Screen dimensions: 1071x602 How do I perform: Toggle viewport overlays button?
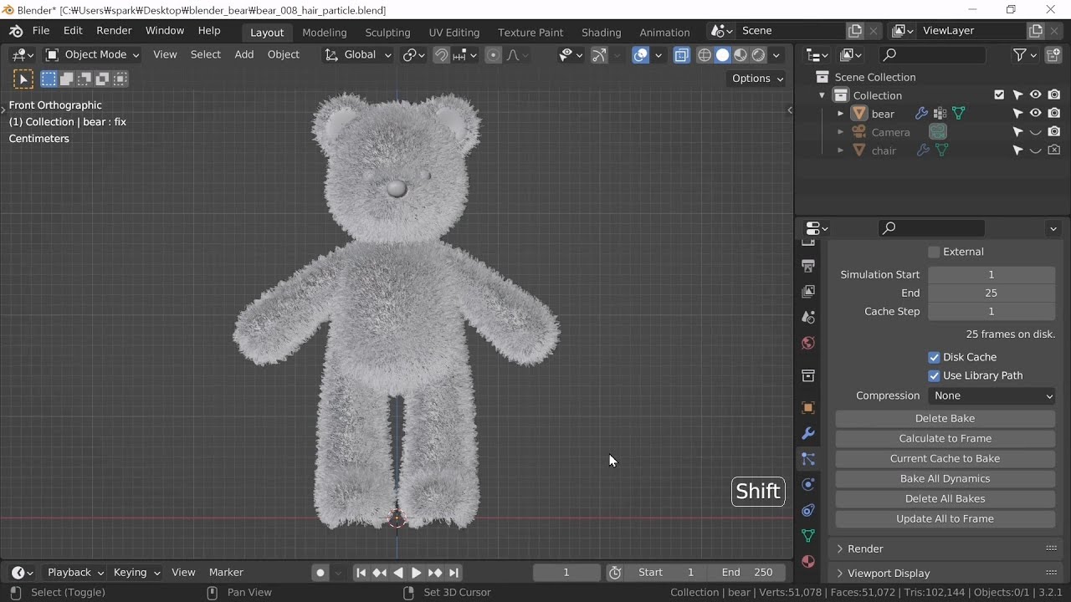[x=640, y=55]
